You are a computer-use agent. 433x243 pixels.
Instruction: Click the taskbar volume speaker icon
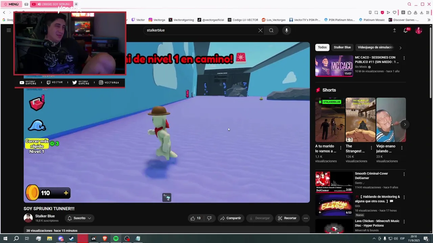[396, 239]
